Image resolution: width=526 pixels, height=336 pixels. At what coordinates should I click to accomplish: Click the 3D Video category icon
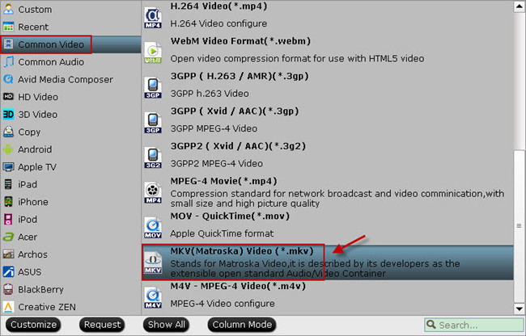(8, 115)
